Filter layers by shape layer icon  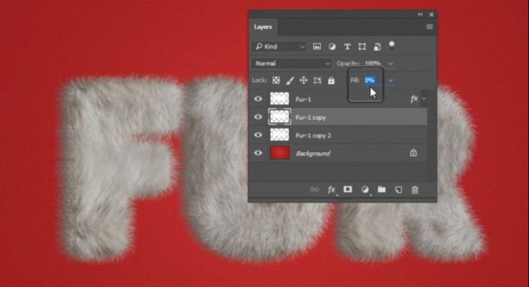[362, 46]
